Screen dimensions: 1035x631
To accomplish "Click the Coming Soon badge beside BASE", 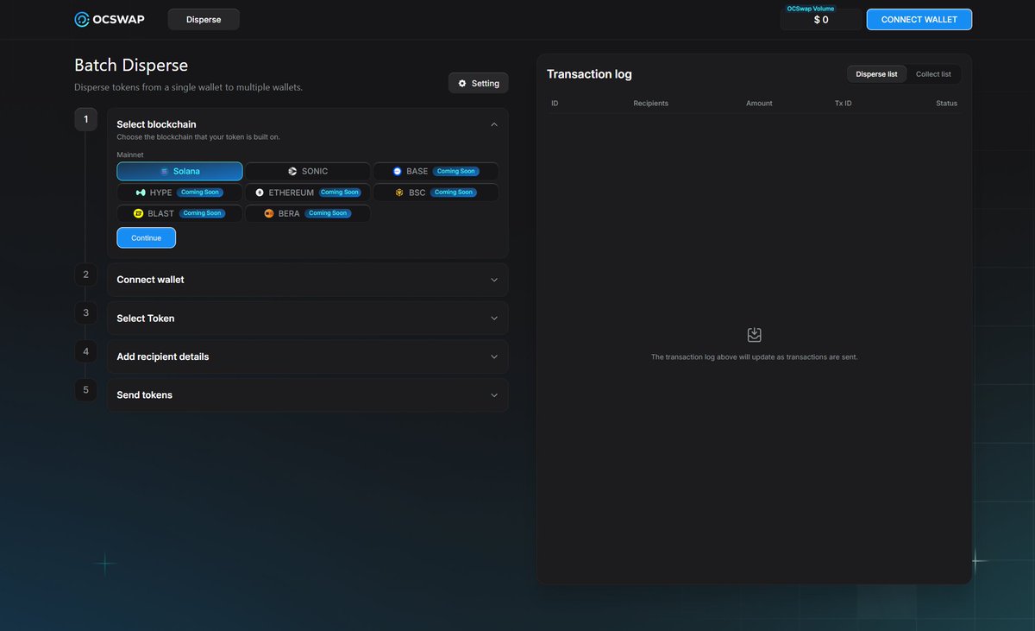I will tap(455, 172).
